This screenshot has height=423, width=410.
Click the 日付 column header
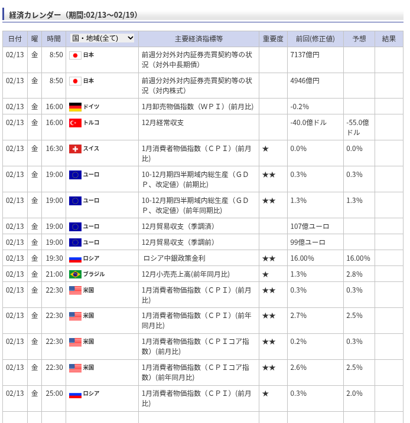click(15, 39)
